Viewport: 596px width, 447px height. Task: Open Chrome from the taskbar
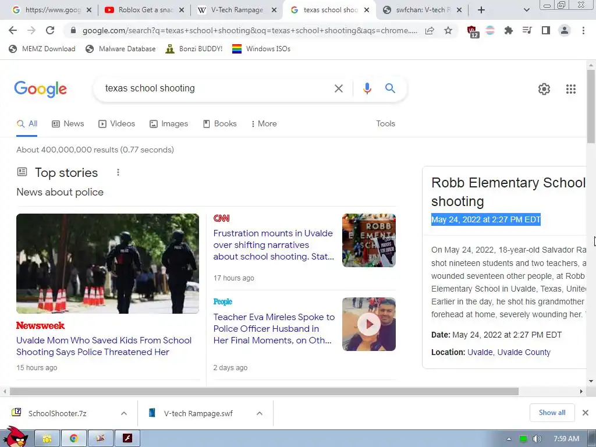pos(74,439)
